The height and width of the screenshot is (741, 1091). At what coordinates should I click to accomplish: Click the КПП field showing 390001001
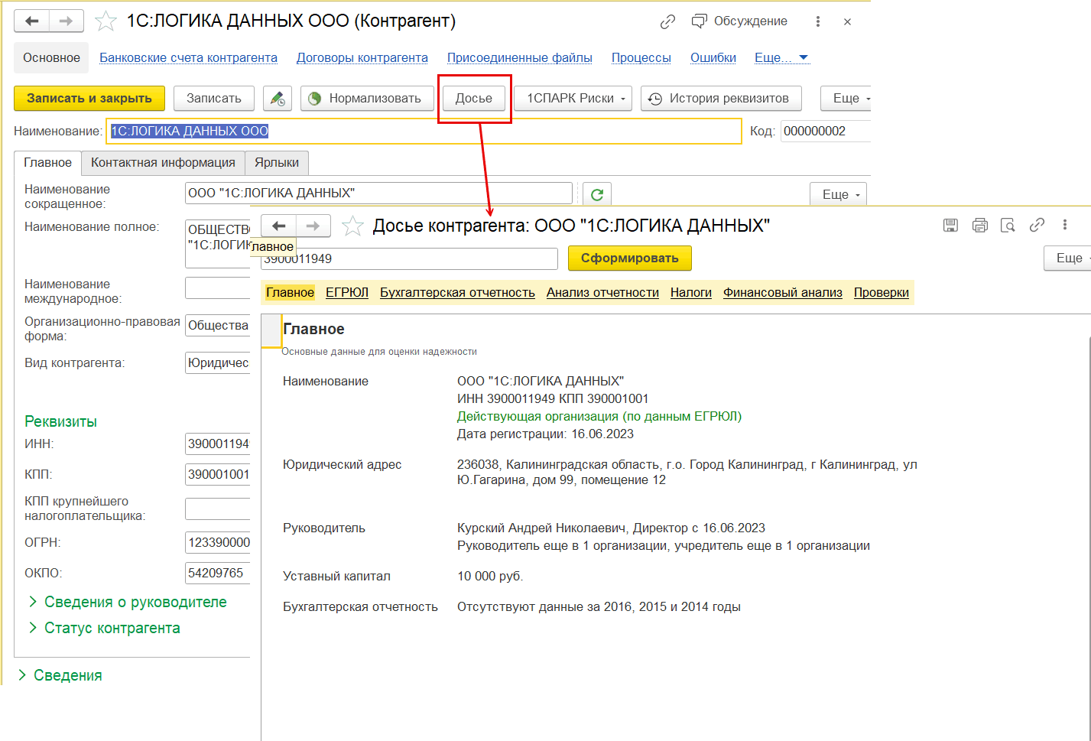pyautogui.click(x=218, y=474)
